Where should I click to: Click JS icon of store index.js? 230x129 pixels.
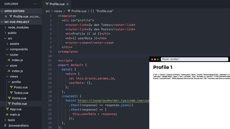coord(9,71)
